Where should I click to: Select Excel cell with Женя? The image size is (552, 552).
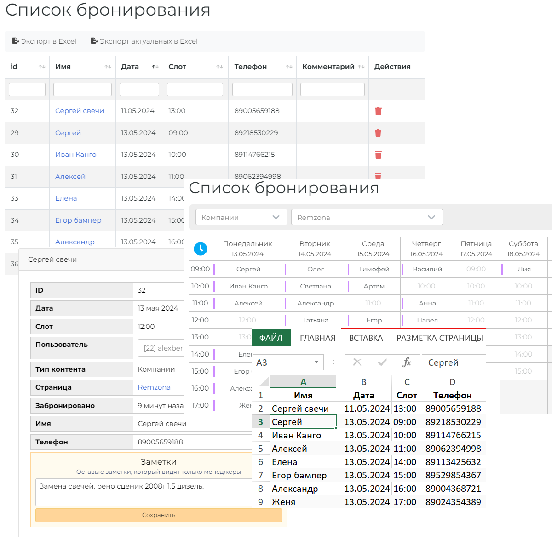(303, 502)
